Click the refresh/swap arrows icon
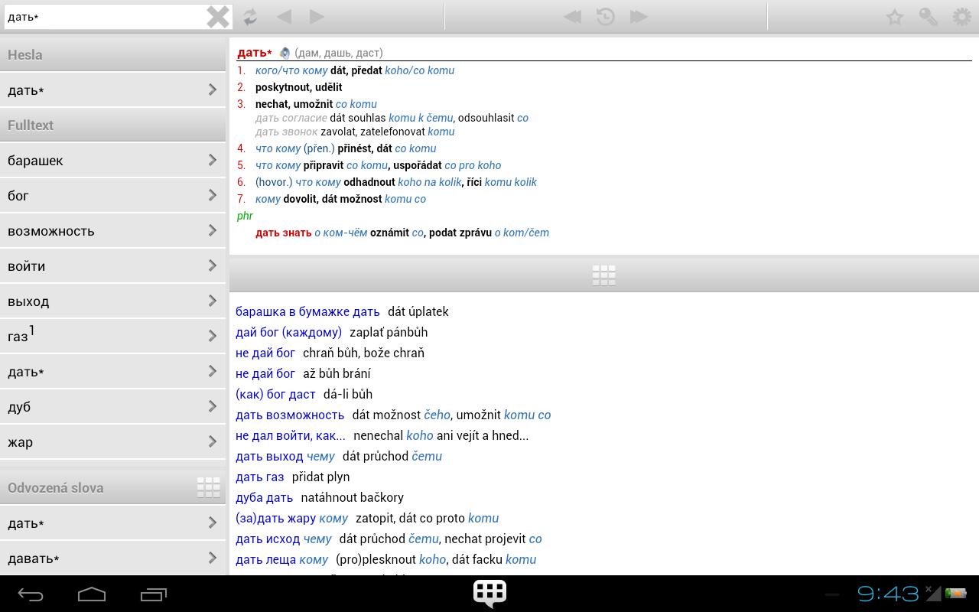 (x=250, y=16)
